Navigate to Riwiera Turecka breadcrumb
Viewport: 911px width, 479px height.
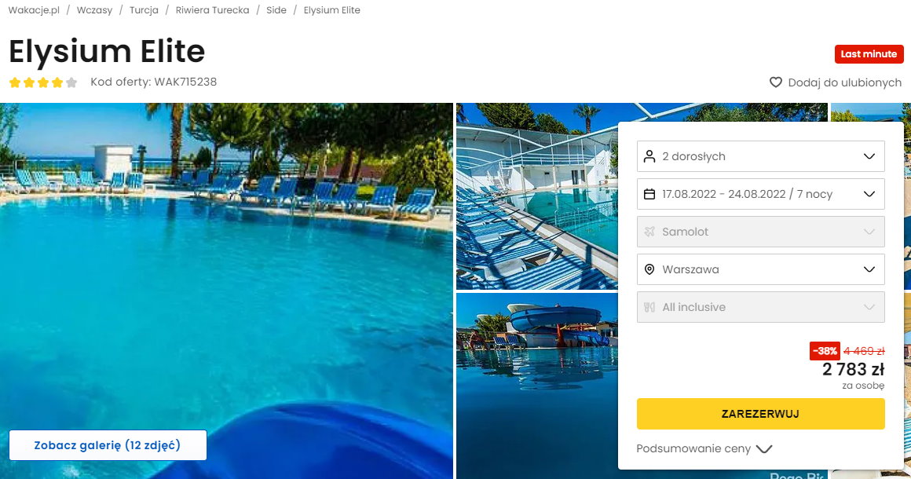(x=213, y=10)
